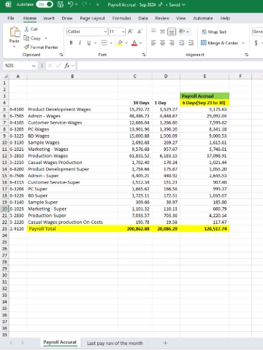Image resolution: width=263 pixels, height=350 pixels.
Task: Undo the last action
Action: coord(70,4)
